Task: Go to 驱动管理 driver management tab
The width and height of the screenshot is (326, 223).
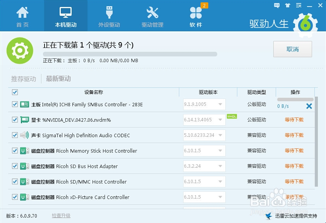Action: [153, 17]
